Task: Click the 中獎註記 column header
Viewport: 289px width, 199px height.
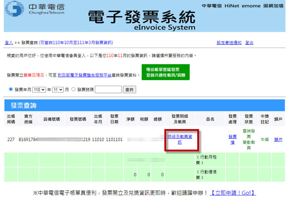Action: point(265,119)
